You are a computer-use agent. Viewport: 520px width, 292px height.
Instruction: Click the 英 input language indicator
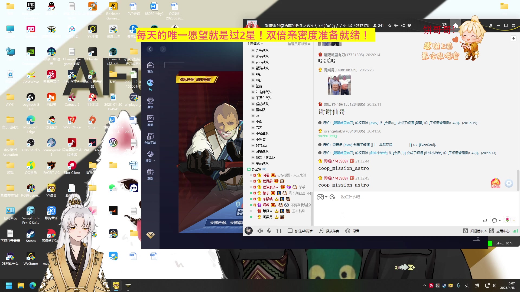(467, 286)
